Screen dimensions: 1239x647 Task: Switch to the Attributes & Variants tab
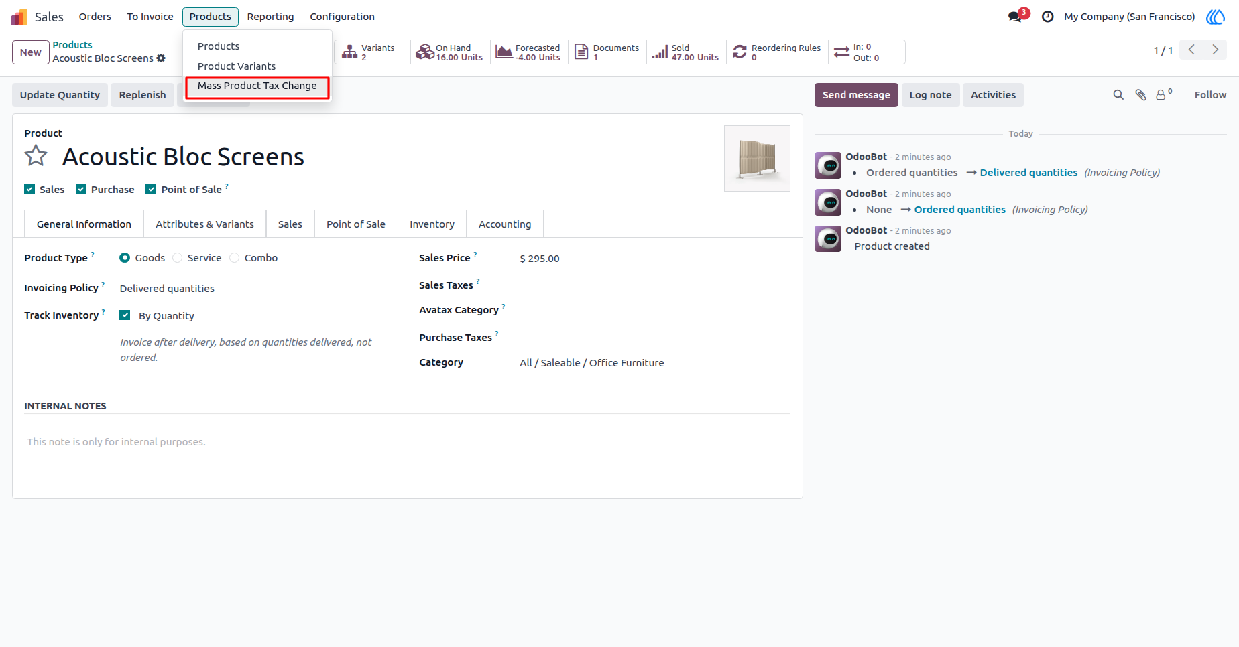click(x=204, y=224)
